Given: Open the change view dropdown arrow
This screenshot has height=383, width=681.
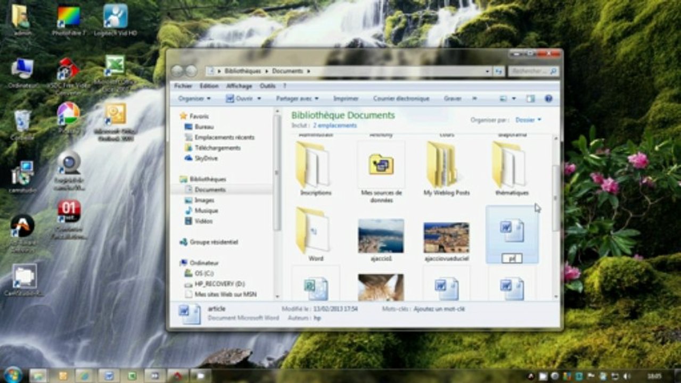Looking at the screenshot, I should point(514,98).
